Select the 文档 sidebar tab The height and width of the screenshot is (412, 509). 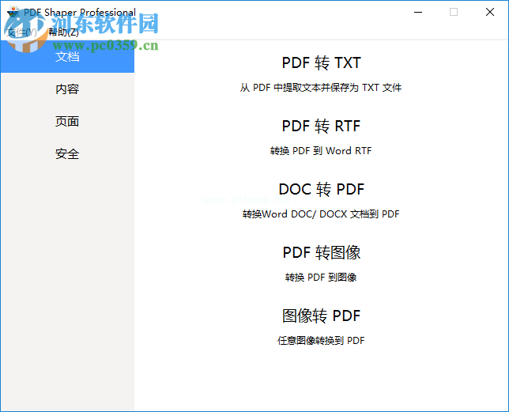pyautogui.click(x=67, y=56)
